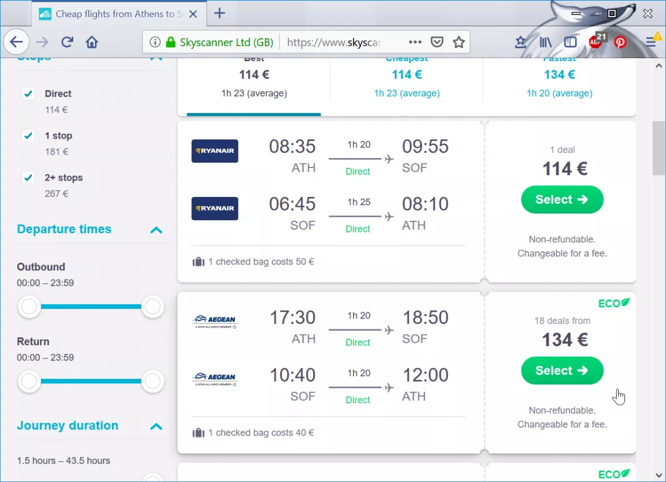Click the bag icon beside 40 € baggage note

(x=198, y=433)
